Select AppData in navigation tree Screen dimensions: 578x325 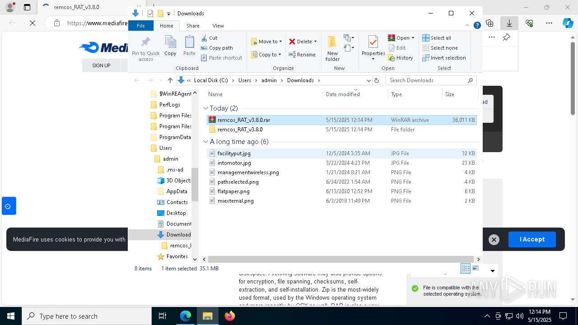point(177,191)
